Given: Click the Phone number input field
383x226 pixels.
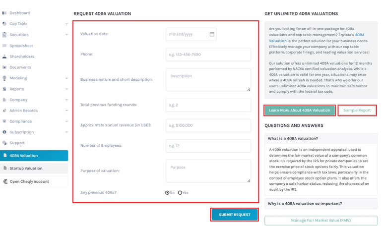Looking at the screenshot, I should coord(208,55).
